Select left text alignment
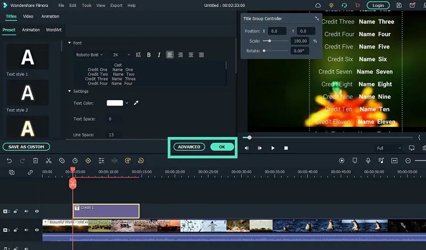This screenshot has height=250, width=426. pyautogui.click(x=170, y=55)
